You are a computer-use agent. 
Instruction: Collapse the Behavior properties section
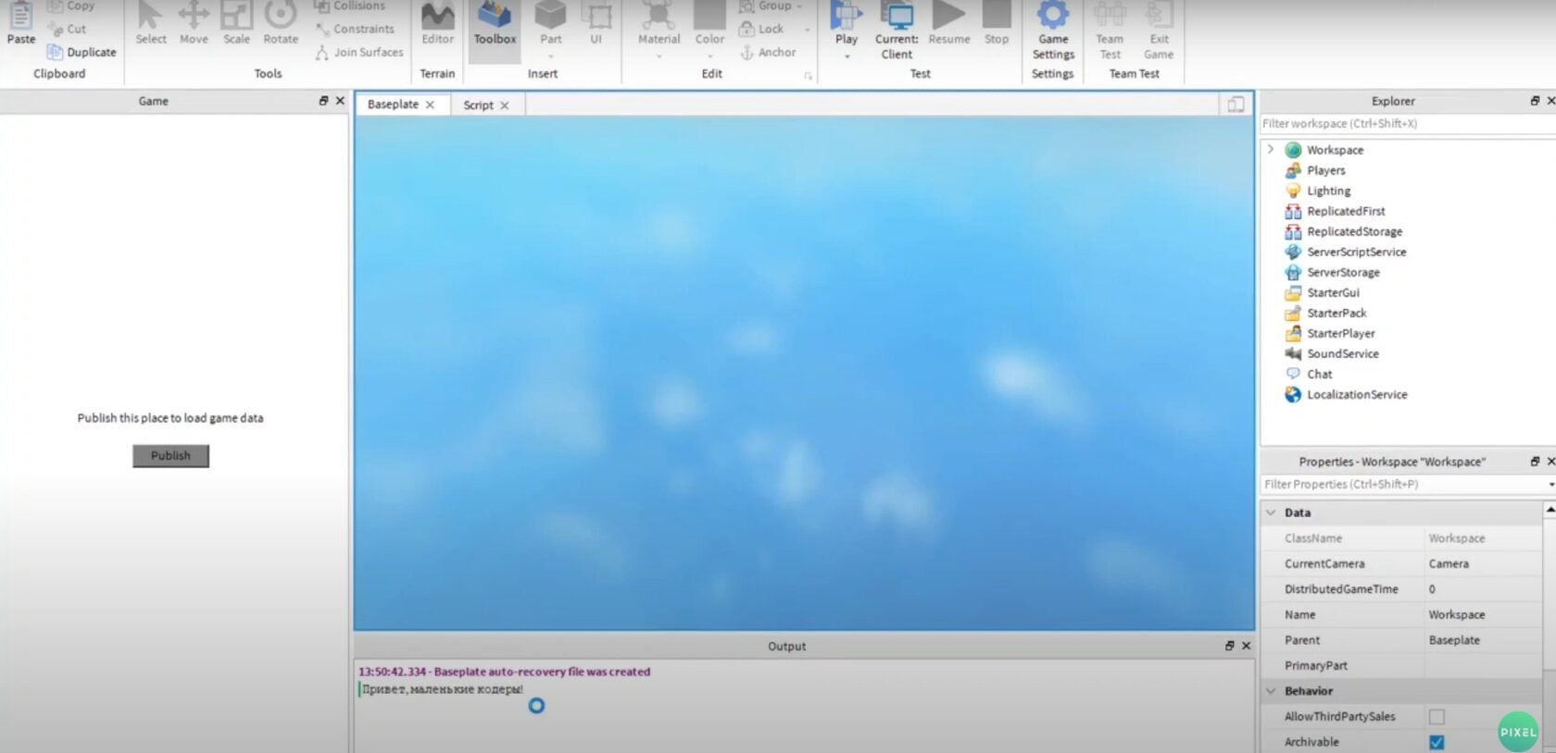[x=1272, y=691]
